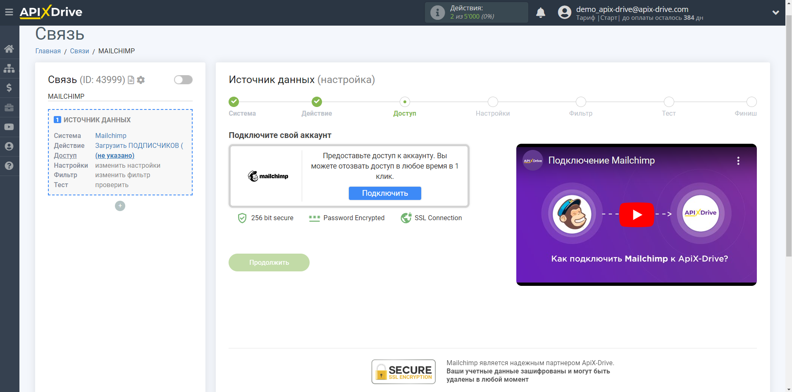792x392 pixels.
Task: Open the billing dollar sidebar icon
Action: 9,88
